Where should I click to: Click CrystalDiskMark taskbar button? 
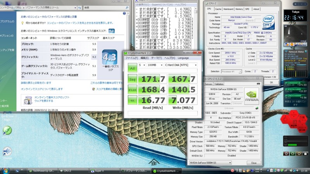point(166,171)
